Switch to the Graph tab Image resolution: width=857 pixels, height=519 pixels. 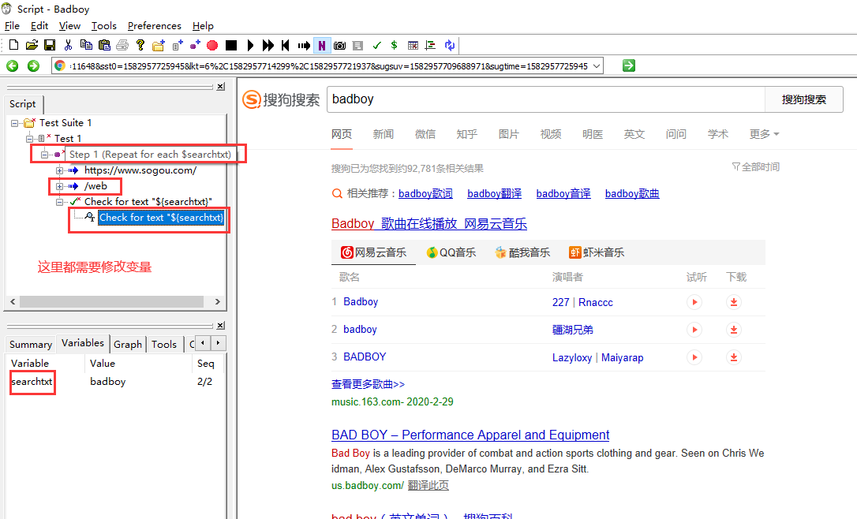tap(128, 344)
